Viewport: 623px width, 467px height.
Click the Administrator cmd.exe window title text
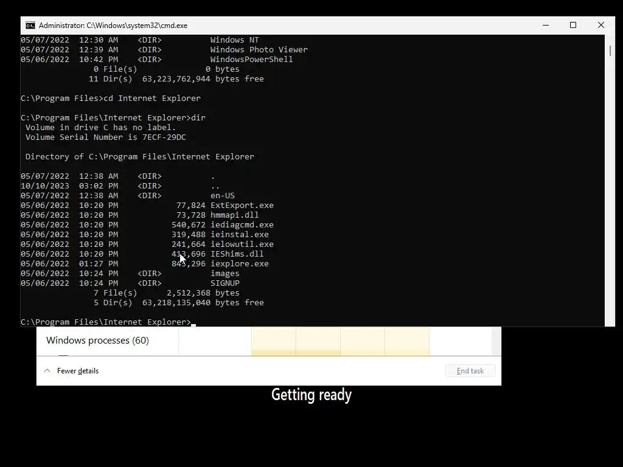click(113, 26)
